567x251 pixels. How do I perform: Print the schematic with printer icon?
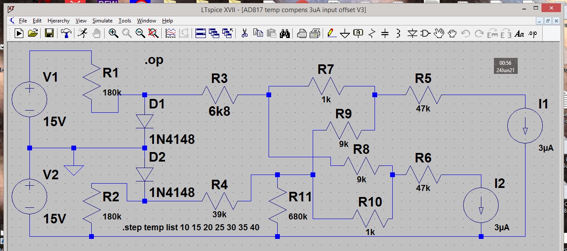[315, 33]
